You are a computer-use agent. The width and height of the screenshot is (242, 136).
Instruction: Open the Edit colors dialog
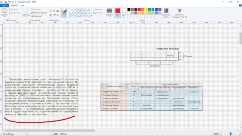pyautogui.click(x=166, y=13)
